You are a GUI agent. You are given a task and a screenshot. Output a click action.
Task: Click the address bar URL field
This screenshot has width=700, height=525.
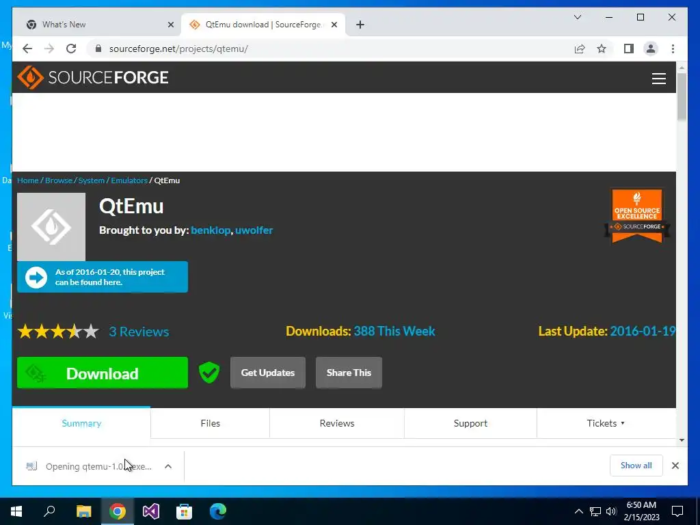pyautogui.click(x=330, y=49)
